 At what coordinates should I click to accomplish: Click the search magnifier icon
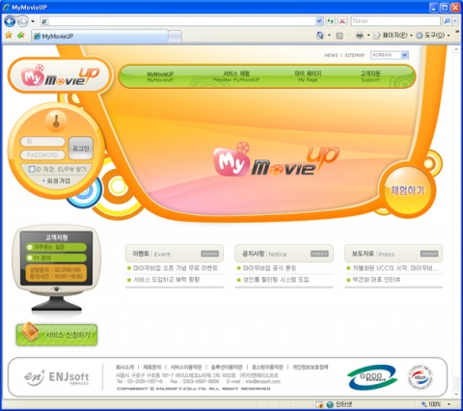pyautogui.click(x=447, y=21)
